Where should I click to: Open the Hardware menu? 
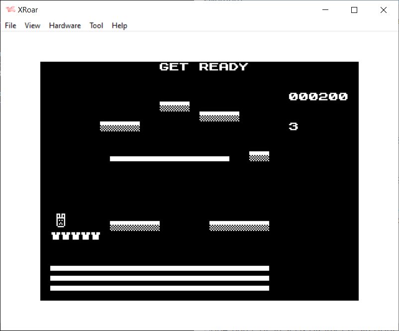tap(65, 25)
